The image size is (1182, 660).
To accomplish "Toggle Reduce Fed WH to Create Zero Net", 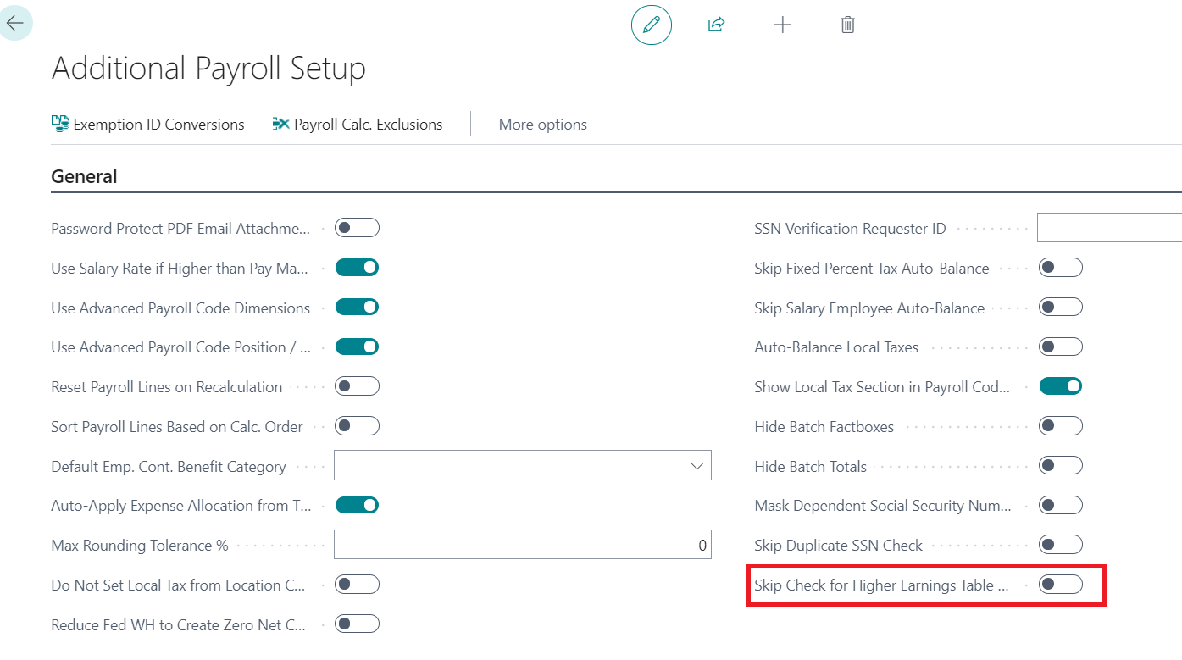I will tap(357, 624).
